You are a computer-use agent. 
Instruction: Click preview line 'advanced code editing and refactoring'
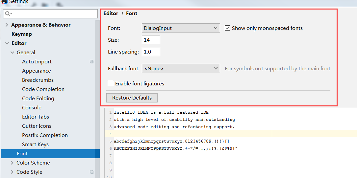pyautogui.click(x=174, y=127)
